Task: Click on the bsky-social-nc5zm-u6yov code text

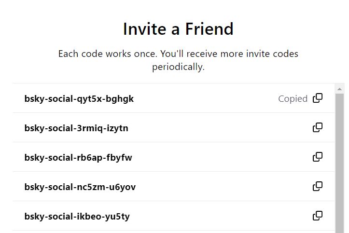Action: [x=80, y=187]
